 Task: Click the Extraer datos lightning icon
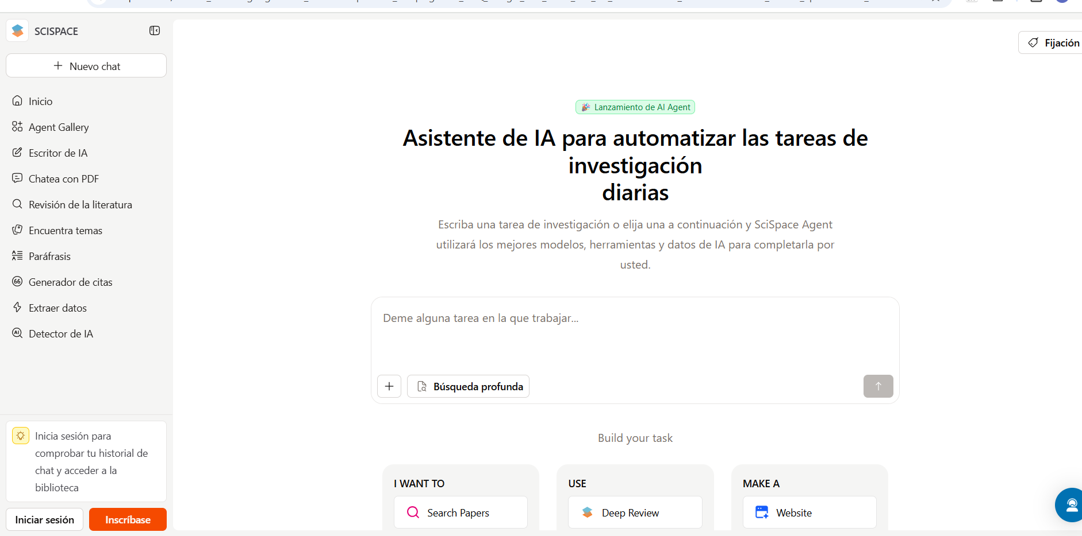click(17, 308)
